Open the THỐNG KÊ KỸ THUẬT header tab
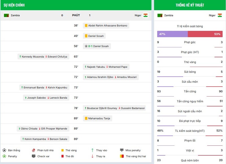 pos(190,5)
